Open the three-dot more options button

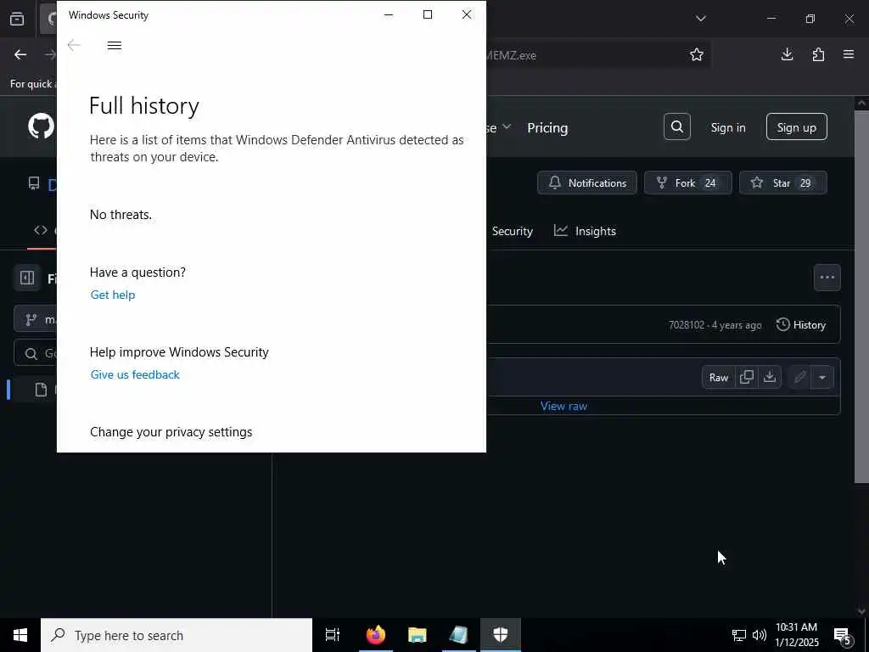(827, 278)
